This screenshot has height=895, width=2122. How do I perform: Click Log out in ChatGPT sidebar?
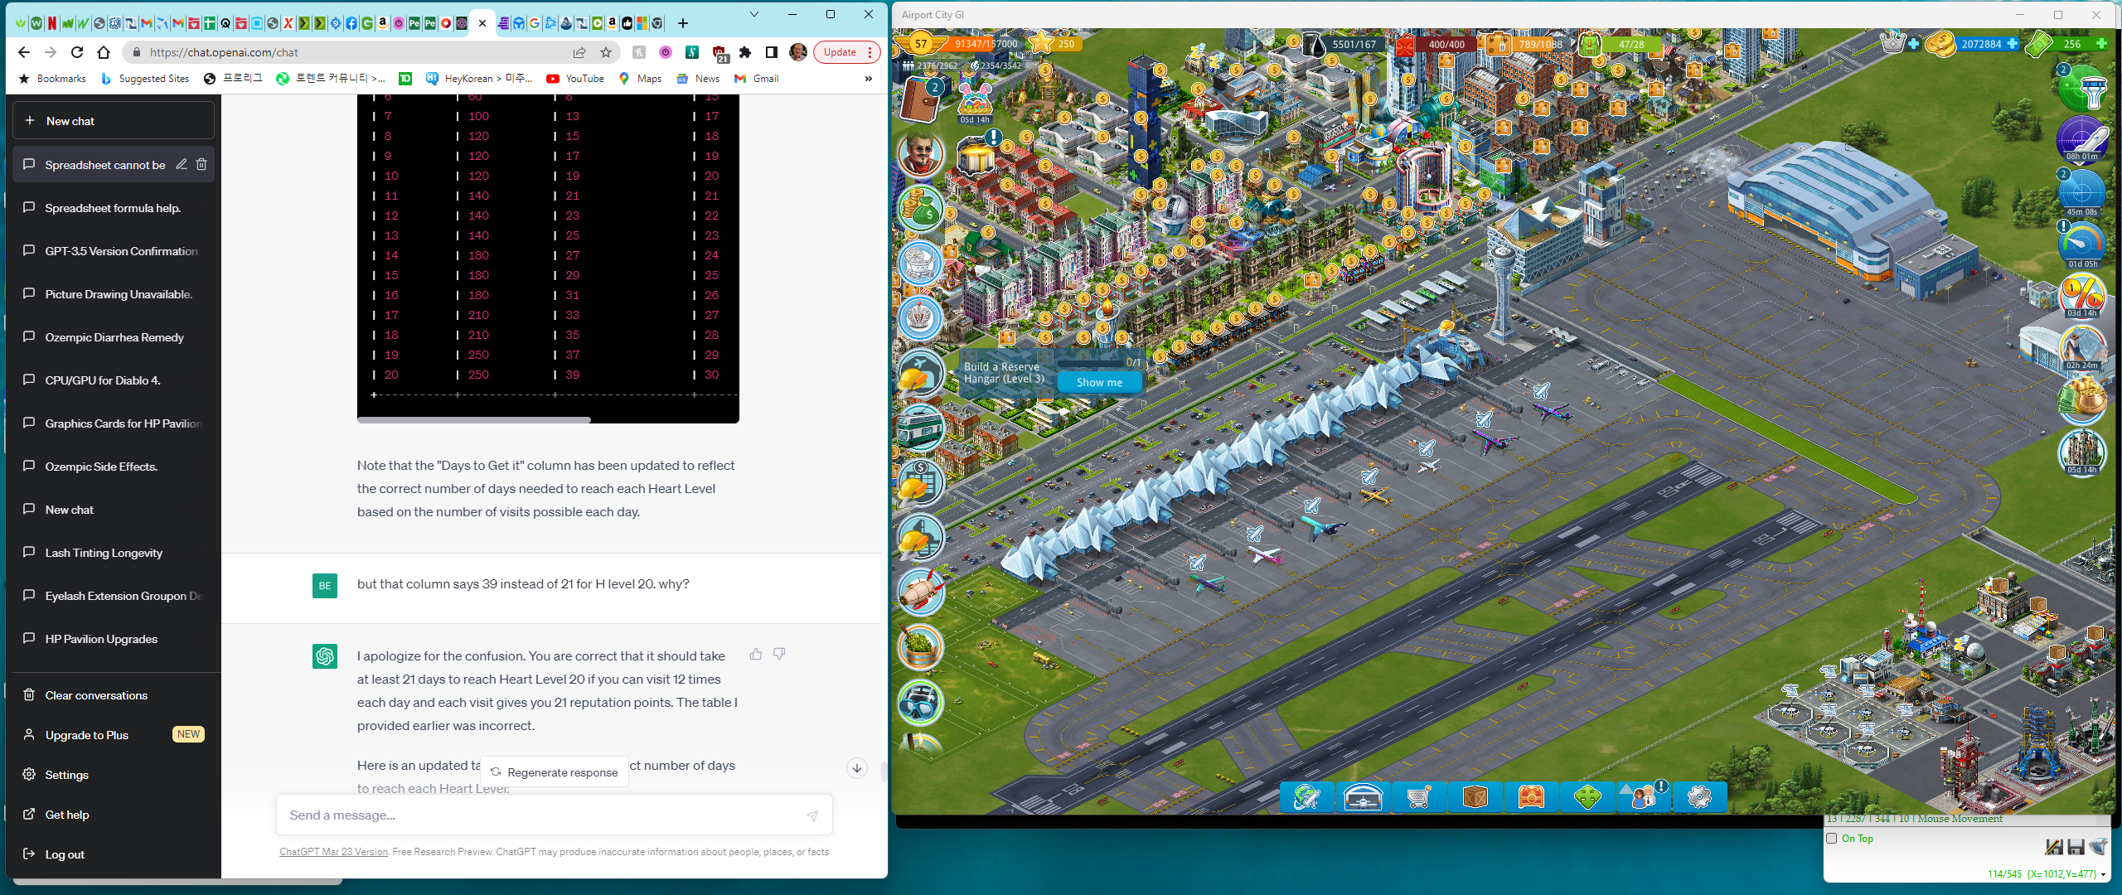(x=113, y=854)
